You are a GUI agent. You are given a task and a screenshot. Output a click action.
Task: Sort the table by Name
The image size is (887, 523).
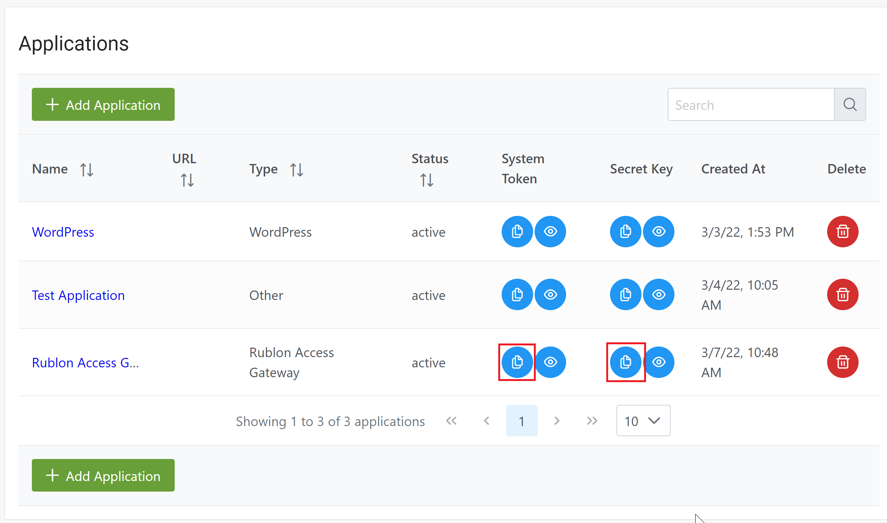pyautogui.click(x=87, y=170)
